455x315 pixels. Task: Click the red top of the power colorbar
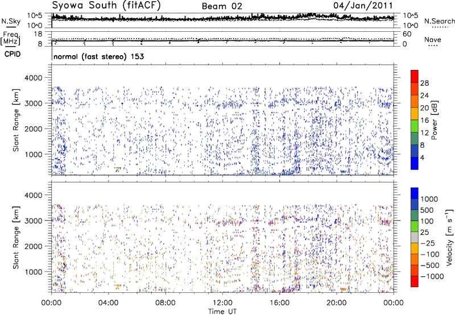[415, 76]
